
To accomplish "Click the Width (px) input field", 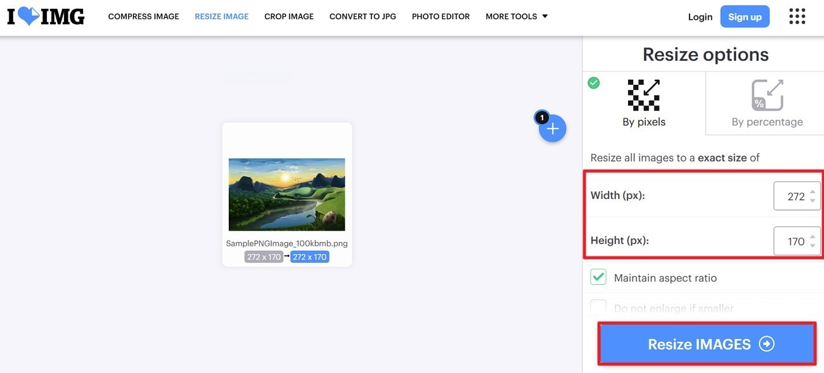I will [797, 196].
